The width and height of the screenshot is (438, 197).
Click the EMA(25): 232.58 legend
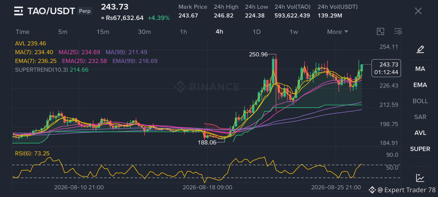[x=85, y=61]
